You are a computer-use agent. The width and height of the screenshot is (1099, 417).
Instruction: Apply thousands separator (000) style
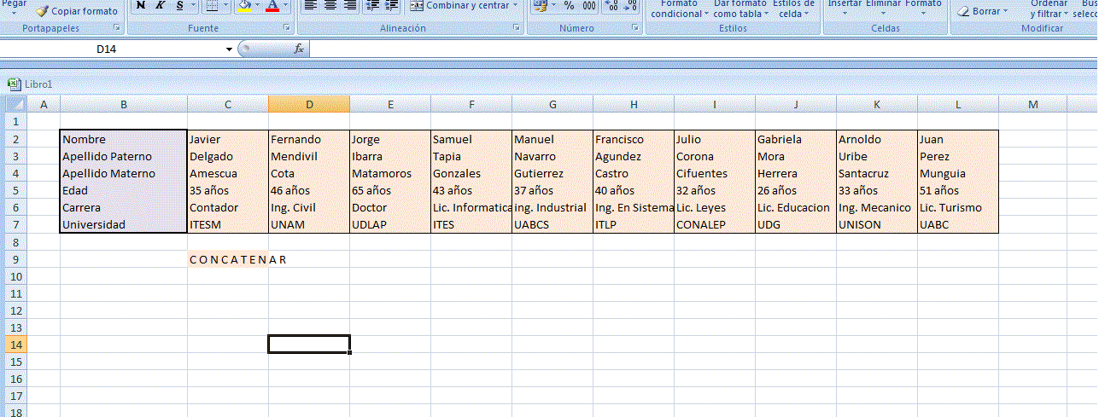tap(589, 6)
